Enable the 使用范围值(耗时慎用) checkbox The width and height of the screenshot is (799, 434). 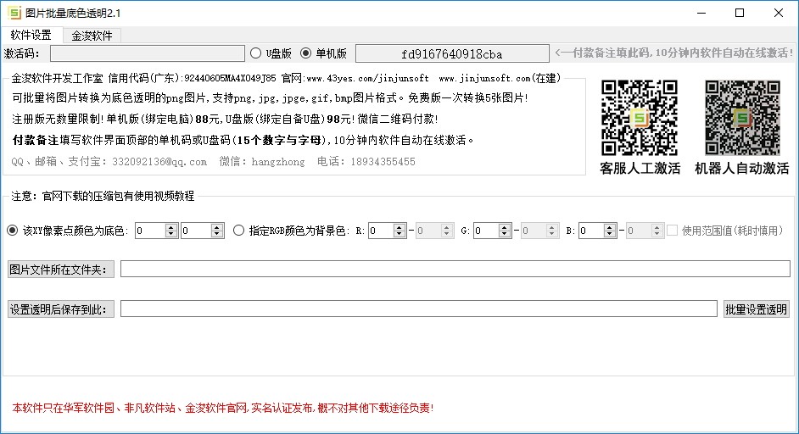pyautogui.click(x=673, y=231)
